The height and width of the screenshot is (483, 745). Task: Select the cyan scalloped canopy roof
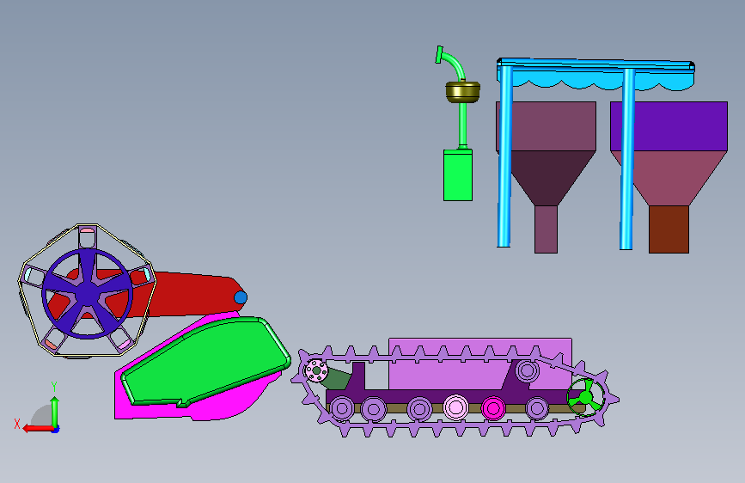tap(595, 75)
